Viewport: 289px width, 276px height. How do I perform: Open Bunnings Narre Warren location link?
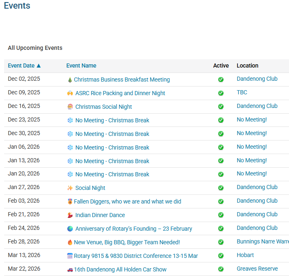[263, 242]
